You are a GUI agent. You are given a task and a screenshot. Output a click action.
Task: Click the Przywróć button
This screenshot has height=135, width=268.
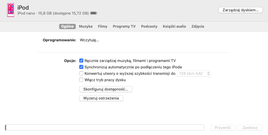[223, 128]
